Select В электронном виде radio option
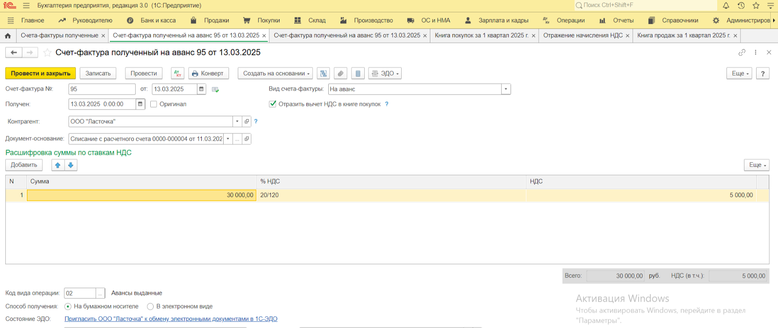Viewport: 778px width, 328px height. click(150, 307)
